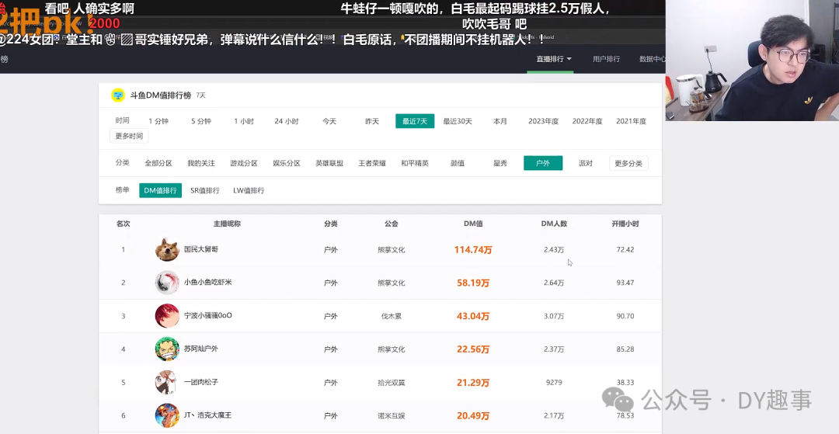Image resolution: width=839 pixels, height=434 pixels.
Task: Click DM value 43.04万
Action: coord(473,316)
